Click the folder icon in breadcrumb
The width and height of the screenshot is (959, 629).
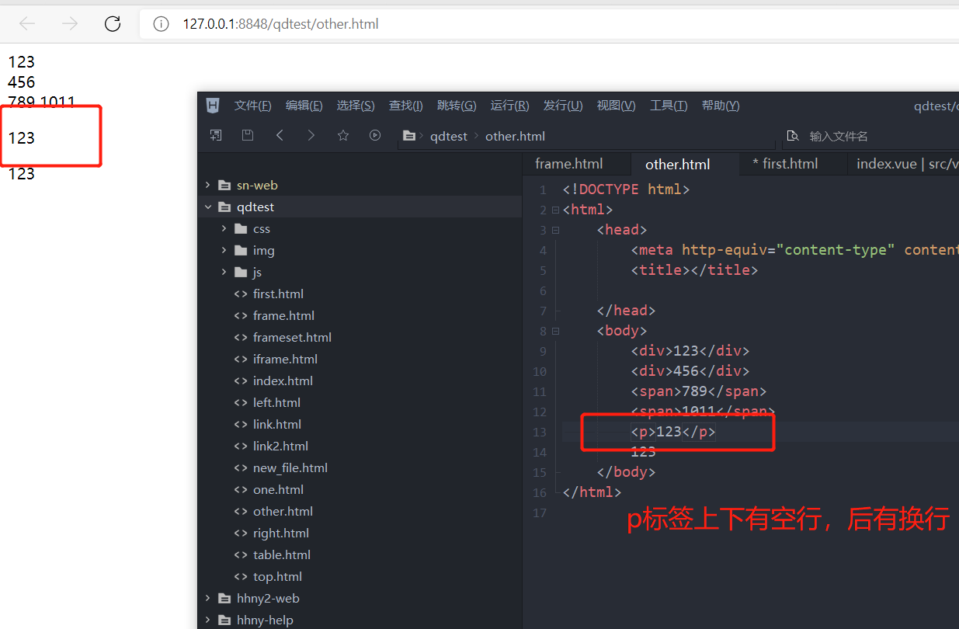409,136
